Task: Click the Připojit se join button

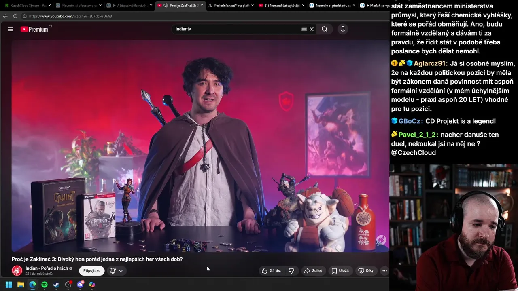Action: [92, 270]
